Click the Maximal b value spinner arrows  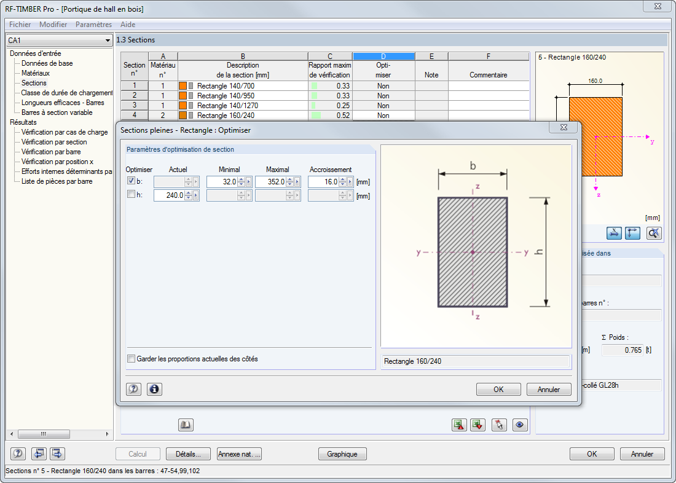click(x=289, y=182)
